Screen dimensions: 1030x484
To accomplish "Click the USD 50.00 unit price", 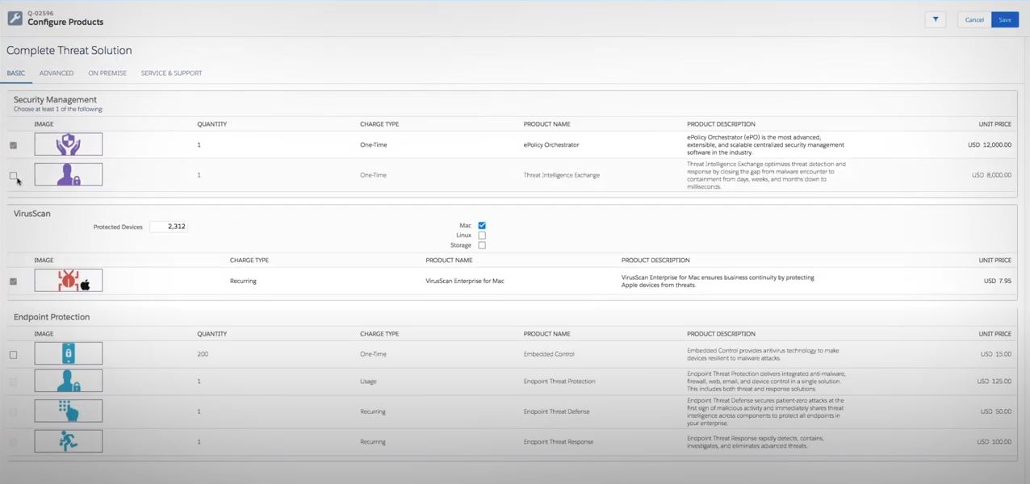I will click(x=996, y=411).
